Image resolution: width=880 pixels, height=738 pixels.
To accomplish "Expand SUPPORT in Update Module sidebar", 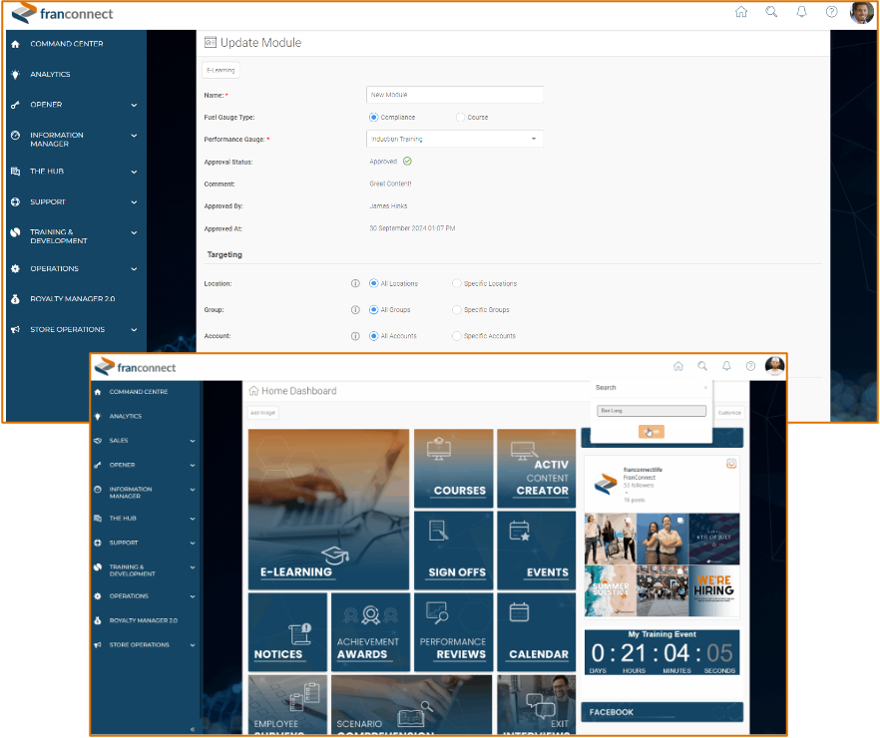I will pos(134,201).
